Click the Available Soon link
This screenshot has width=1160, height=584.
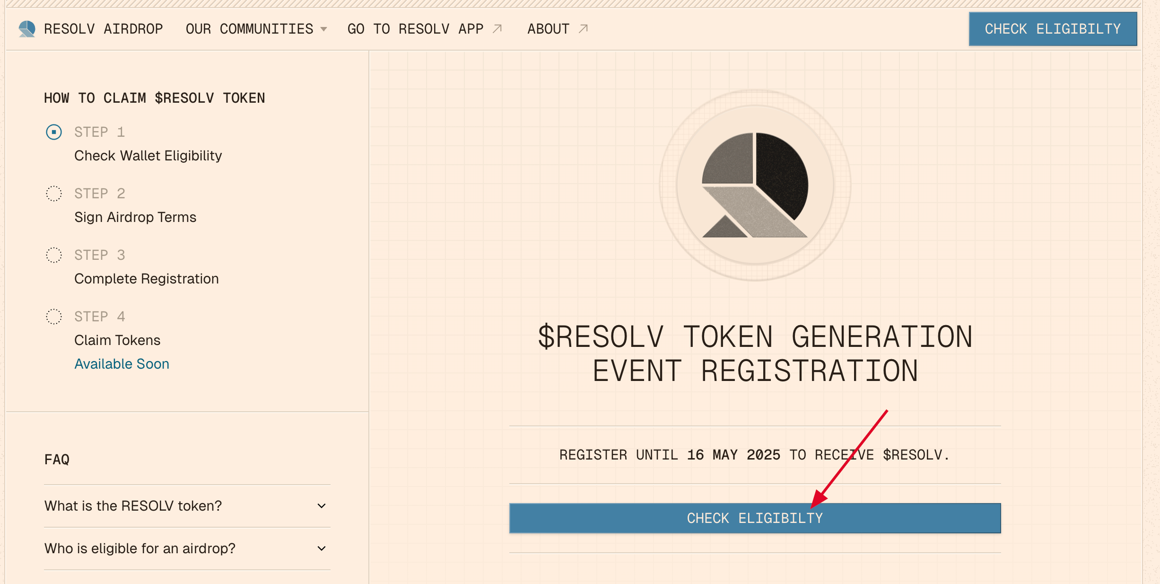pyautogui.click(x=122, y=364)
